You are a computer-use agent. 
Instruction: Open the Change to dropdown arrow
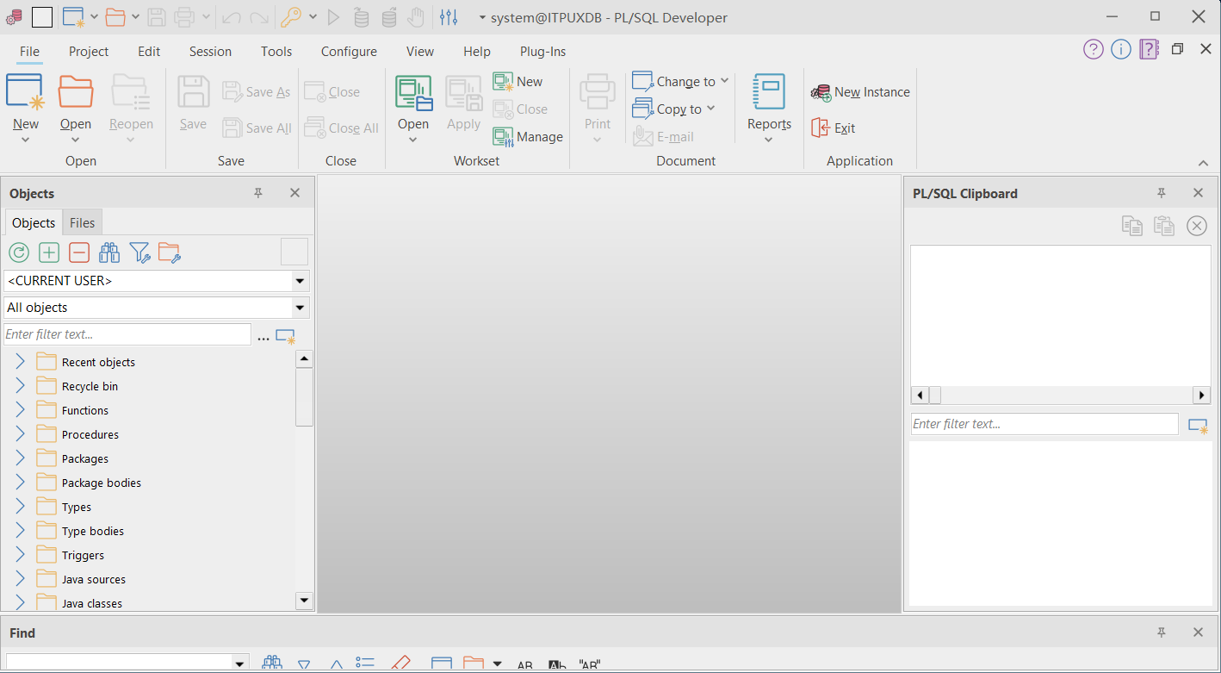point(724,81)
